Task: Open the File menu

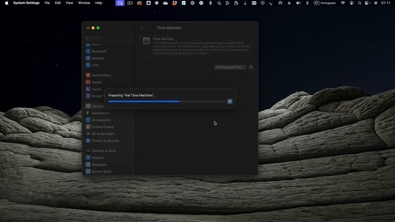Action: [47, 3]
